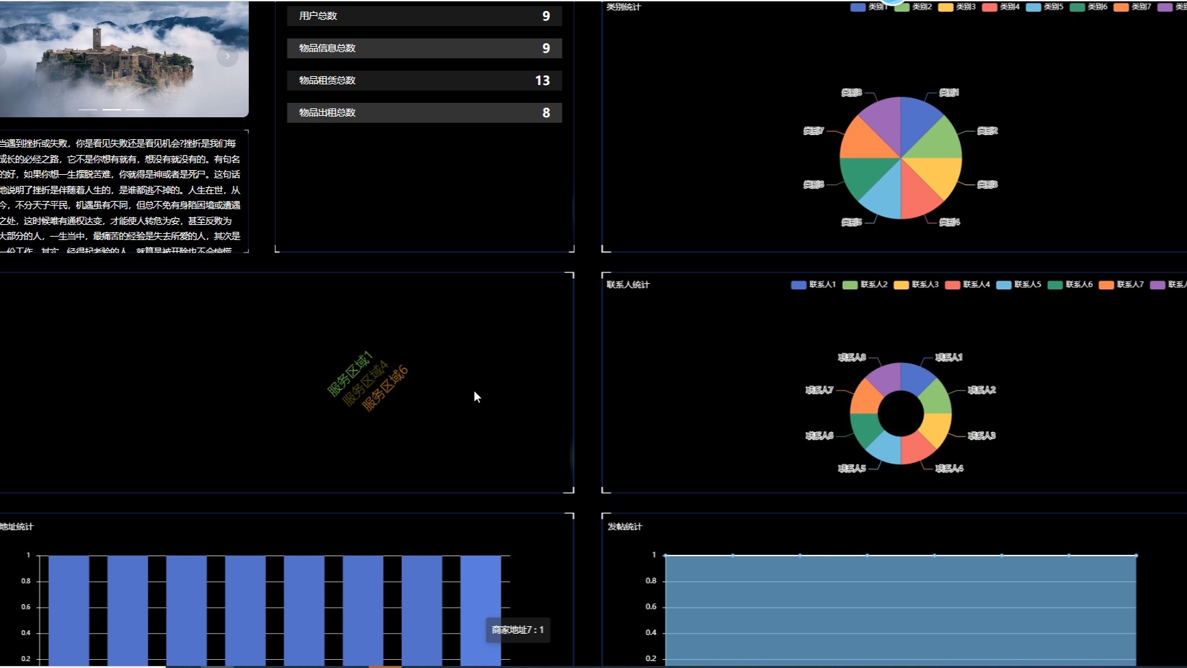The image size is (1187, 668).
Task: Open the castle in clouds carousel image
Action: [124, 59]
